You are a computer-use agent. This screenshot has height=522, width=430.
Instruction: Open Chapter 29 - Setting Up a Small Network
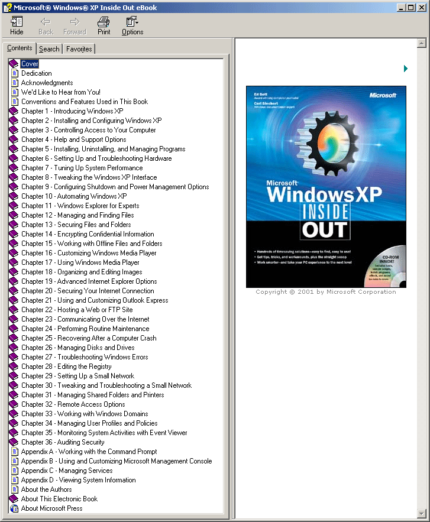pyautogui.click(x=77, y=376)
